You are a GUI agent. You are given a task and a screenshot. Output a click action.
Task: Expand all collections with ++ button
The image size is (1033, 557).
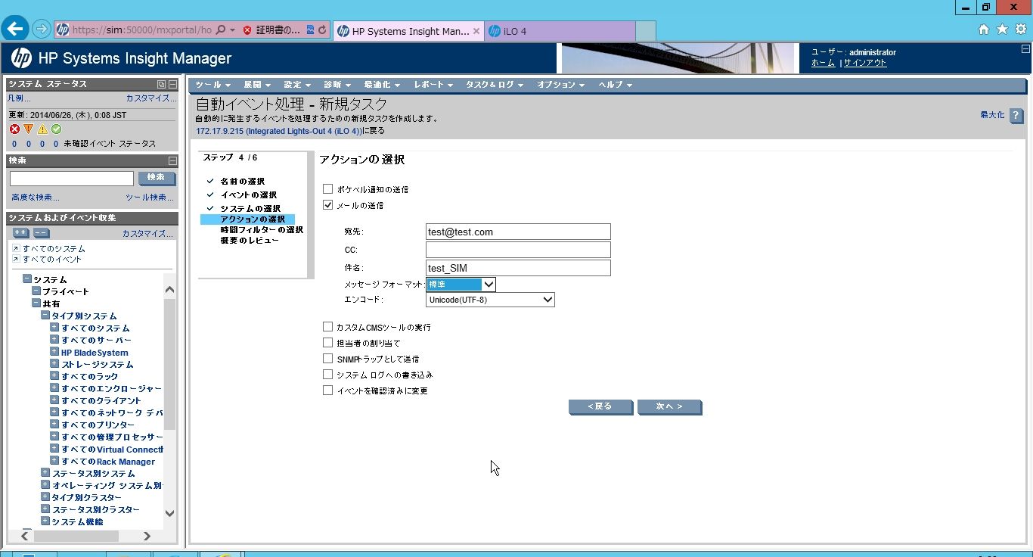(21, 233)
